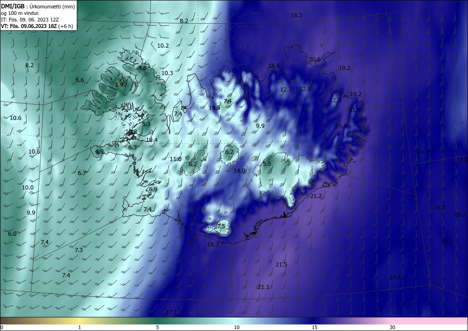Click the 13.5 value on the map
This screenshot has height=331, width=468.
(x=355, y=110)
